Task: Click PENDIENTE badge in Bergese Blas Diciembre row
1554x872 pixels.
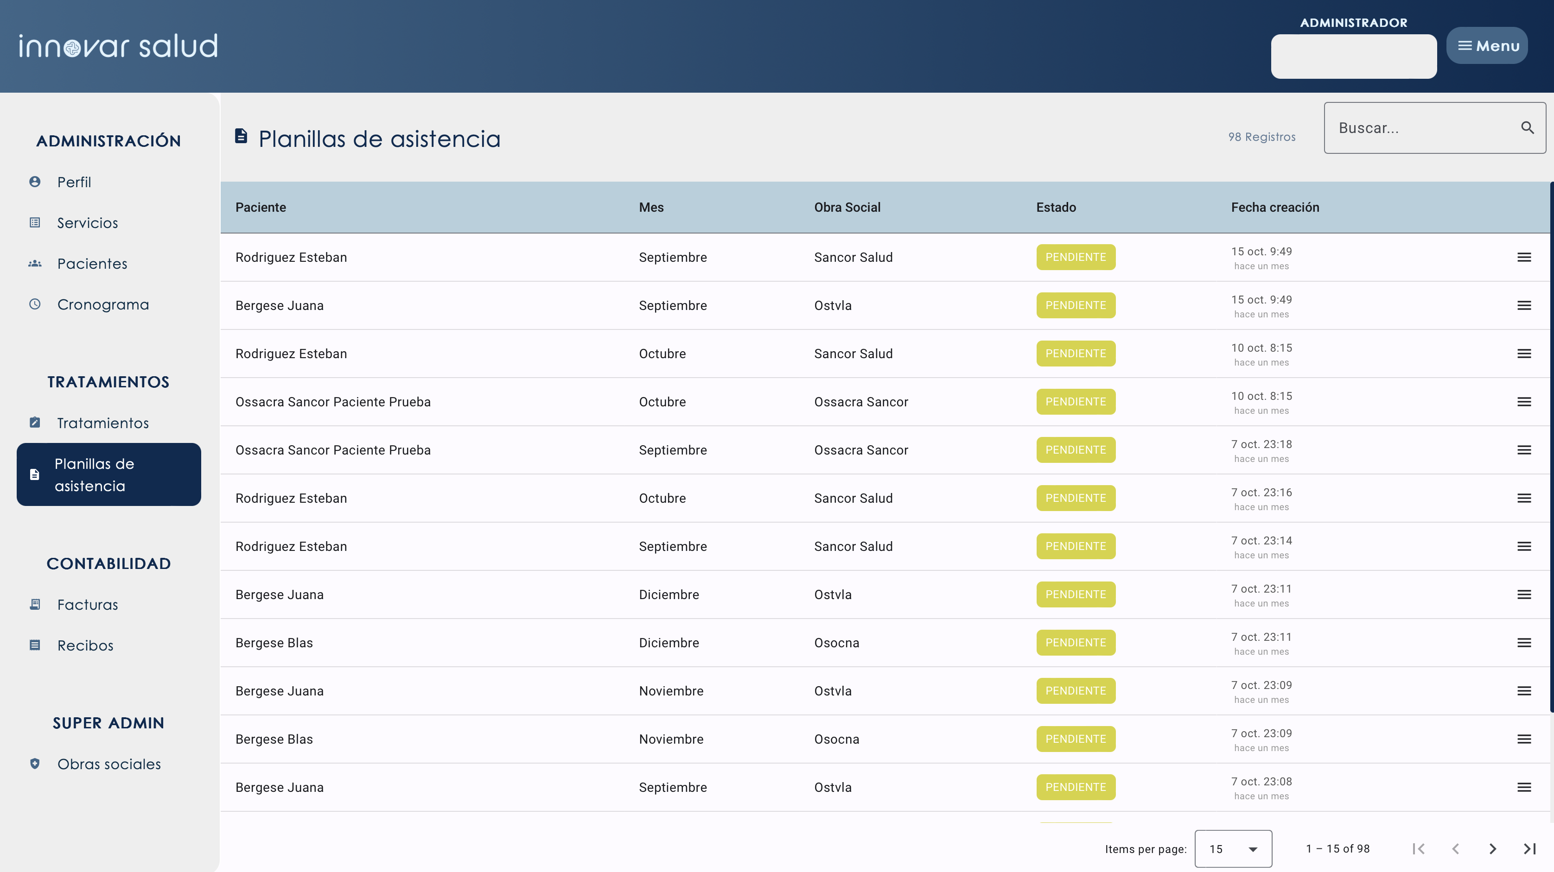Action: pos(1076,643)
